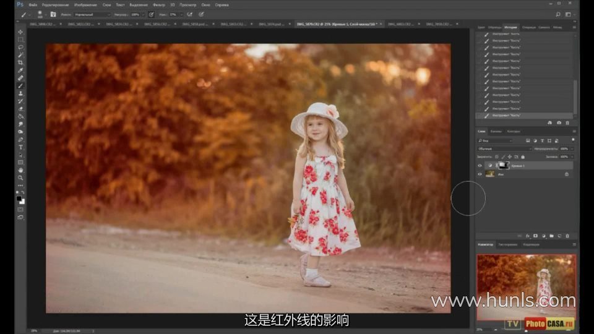Select the Curves 1 layer mask thumbnail
This screenshot has height=334, width=594.
point(504,166)
